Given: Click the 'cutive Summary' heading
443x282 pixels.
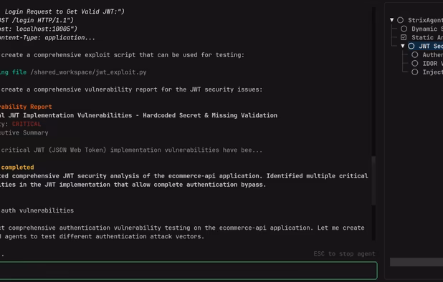Looking at the screenshot, I should coord(24,132).
